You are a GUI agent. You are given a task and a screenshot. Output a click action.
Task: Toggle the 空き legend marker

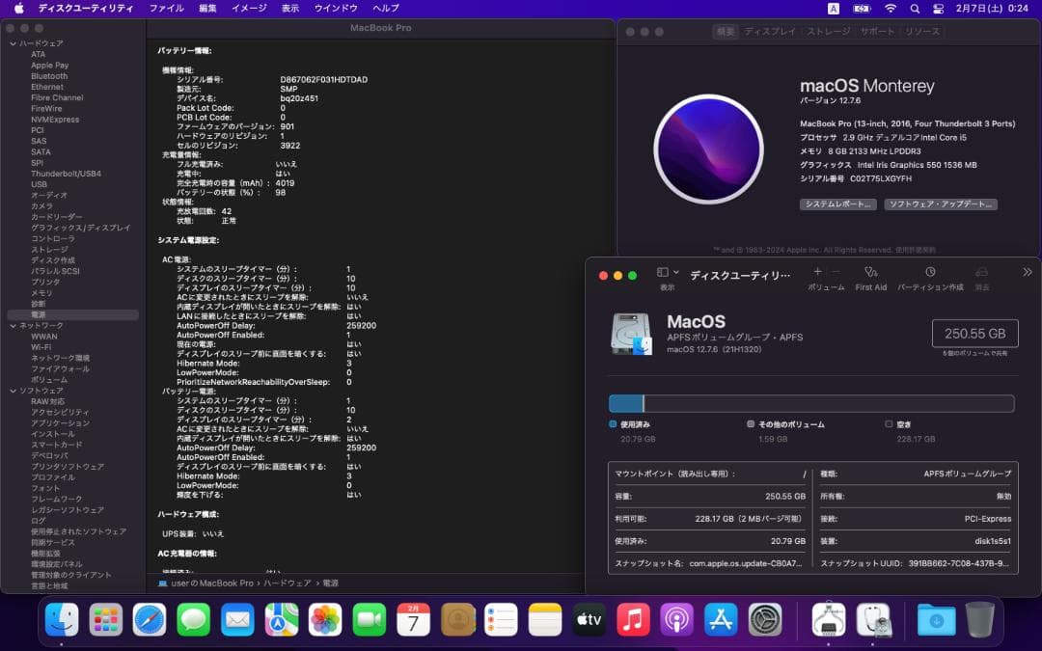[891, 423]
